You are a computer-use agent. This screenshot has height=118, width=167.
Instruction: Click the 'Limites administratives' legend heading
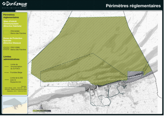pos(11,58)
